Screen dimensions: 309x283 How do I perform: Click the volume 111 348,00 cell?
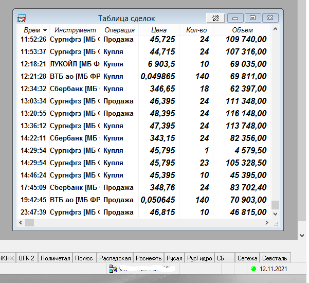[246, 101]
